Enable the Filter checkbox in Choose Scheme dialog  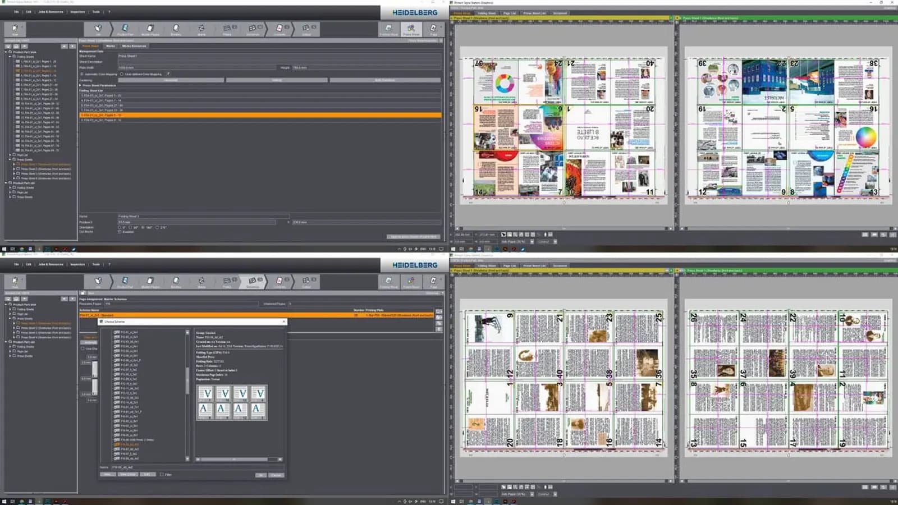click(162, 475)
